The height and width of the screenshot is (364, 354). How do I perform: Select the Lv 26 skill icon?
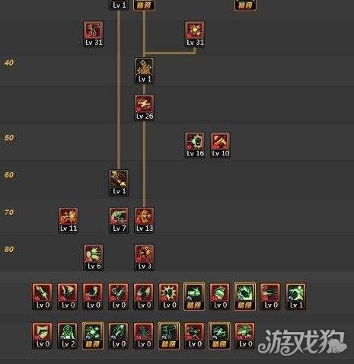[144, 107]
